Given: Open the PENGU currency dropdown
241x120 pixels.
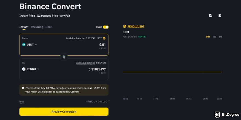Looking at the screenshot, I should [31, 69].
